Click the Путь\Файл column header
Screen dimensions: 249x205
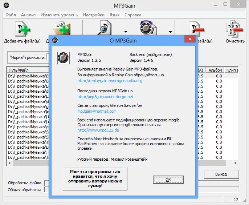[x=28, y=70]
